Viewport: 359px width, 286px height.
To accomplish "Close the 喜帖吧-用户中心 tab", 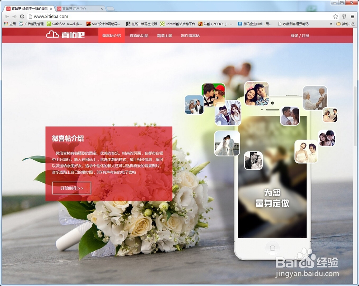I will point(102,9).
